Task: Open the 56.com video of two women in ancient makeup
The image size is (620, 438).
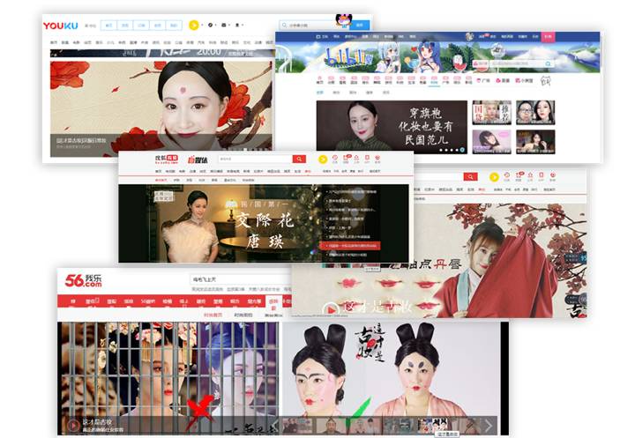Action: coord(390,369)
